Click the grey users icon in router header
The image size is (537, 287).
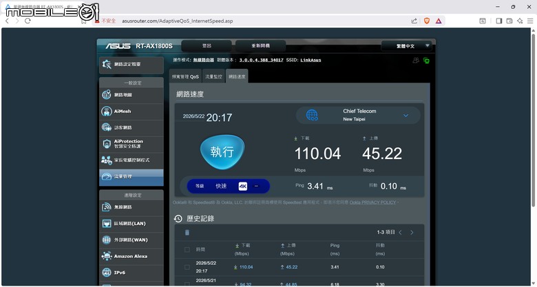click(x=416, y=61)
